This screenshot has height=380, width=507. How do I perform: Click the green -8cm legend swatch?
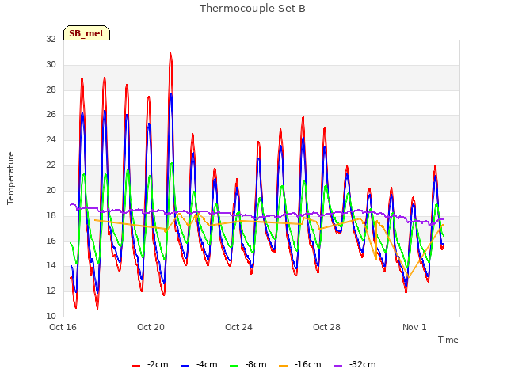pyautogui.click(x=234, y=366)
